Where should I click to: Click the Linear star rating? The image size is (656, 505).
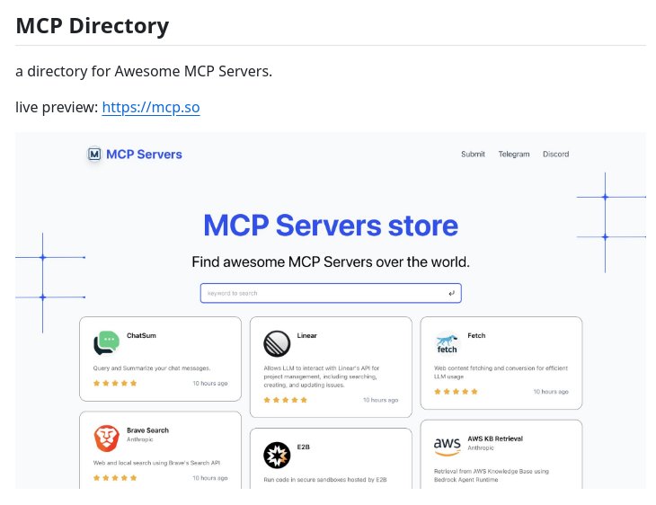(x=286, y=400)
